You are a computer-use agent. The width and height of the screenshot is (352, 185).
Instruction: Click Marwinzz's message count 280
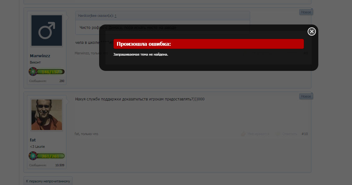62,81
